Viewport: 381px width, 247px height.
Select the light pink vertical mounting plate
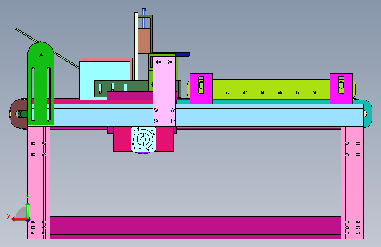click(x=164, y=91)
